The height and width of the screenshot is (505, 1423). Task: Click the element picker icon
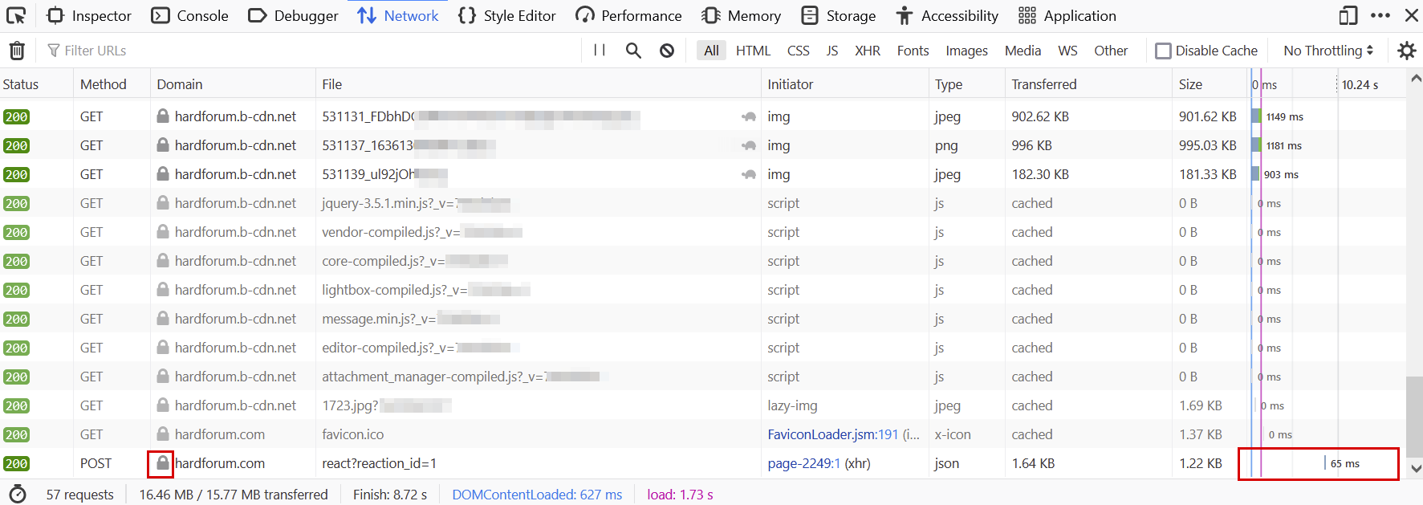pyautogui.click(x=16, y=15)
